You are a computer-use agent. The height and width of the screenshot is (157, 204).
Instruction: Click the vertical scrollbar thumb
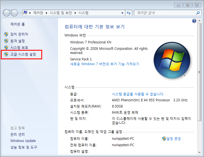click(199, 72)
